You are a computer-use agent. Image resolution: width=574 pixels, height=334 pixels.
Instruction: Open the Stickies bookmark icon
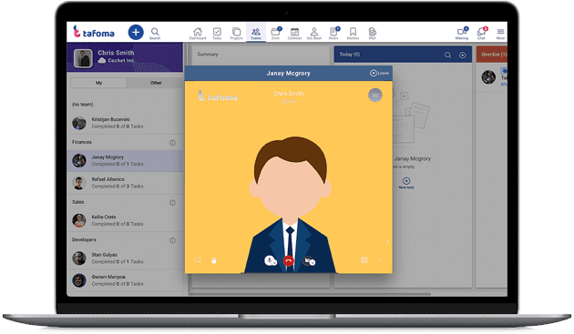(353, 33)
